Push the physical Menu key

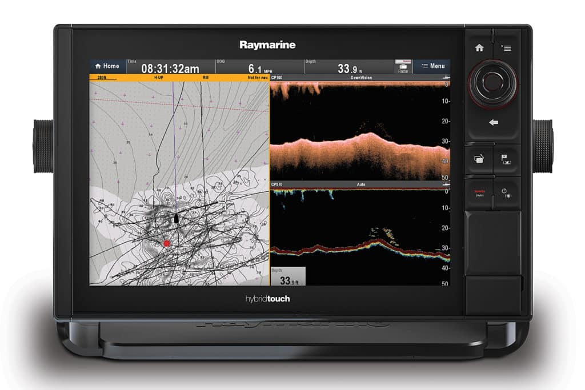[506, 48]
